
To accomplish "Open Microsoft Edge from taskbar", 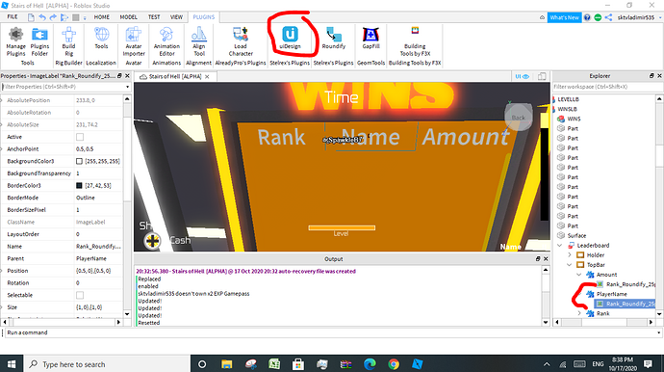I will click(370, 364).
